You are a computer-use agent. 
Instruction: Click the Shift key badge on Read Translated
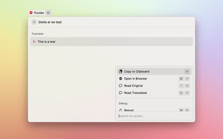click(x=181, y=93)
